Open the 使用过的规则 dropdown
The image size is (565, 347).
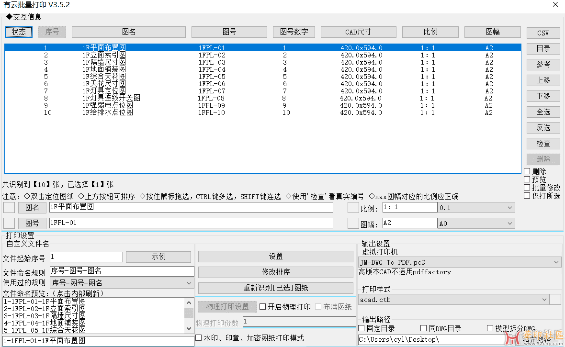point(122,283)
